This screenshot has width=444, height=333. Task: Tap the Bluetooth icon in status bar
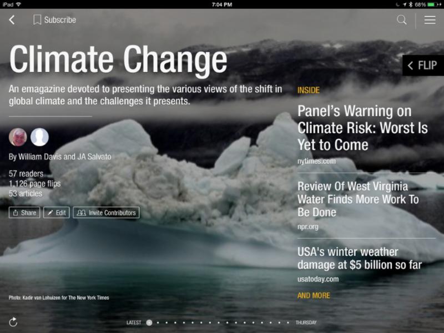[411, 4]
